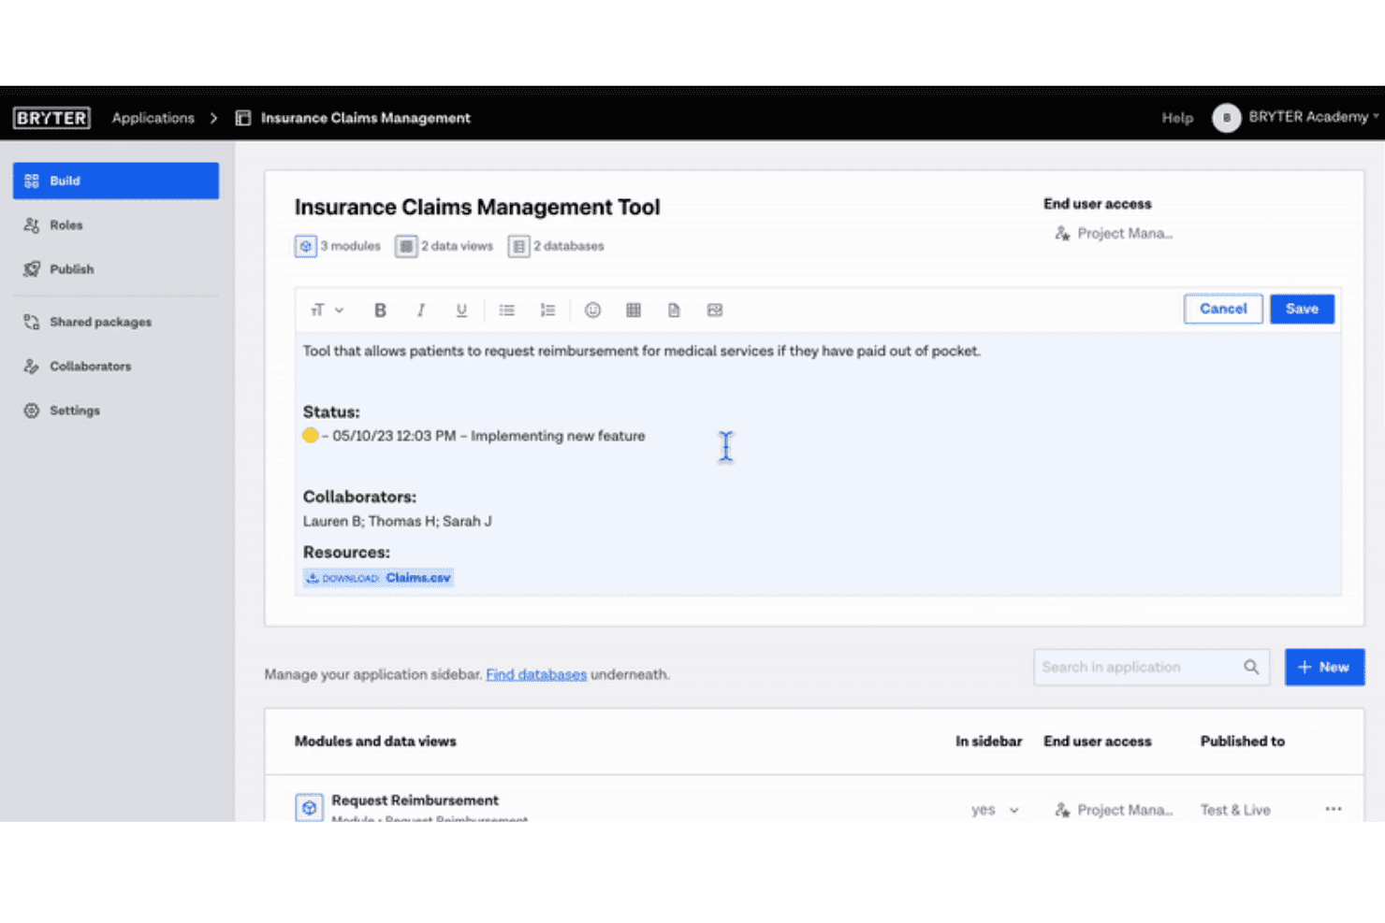Attach a file via document icon
This screenshot has width=1385, height=923.
click(x=674, y=310)
